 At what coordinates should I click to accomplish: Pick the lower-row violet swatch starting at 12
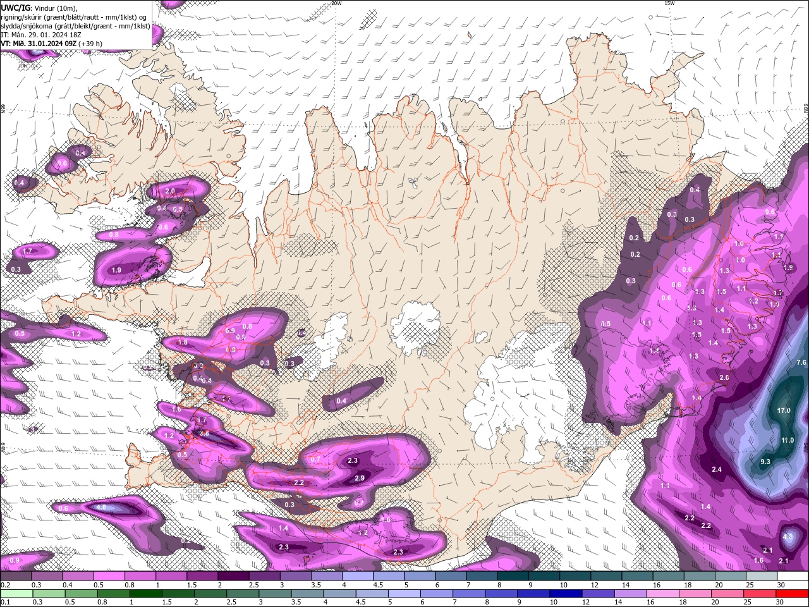(x=599, y=594)
